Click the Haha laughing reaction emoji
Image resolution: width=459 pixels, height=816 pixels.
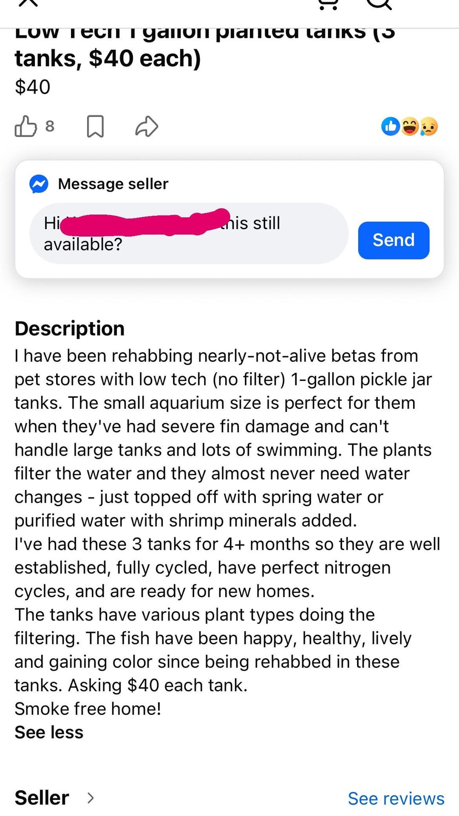410,126
